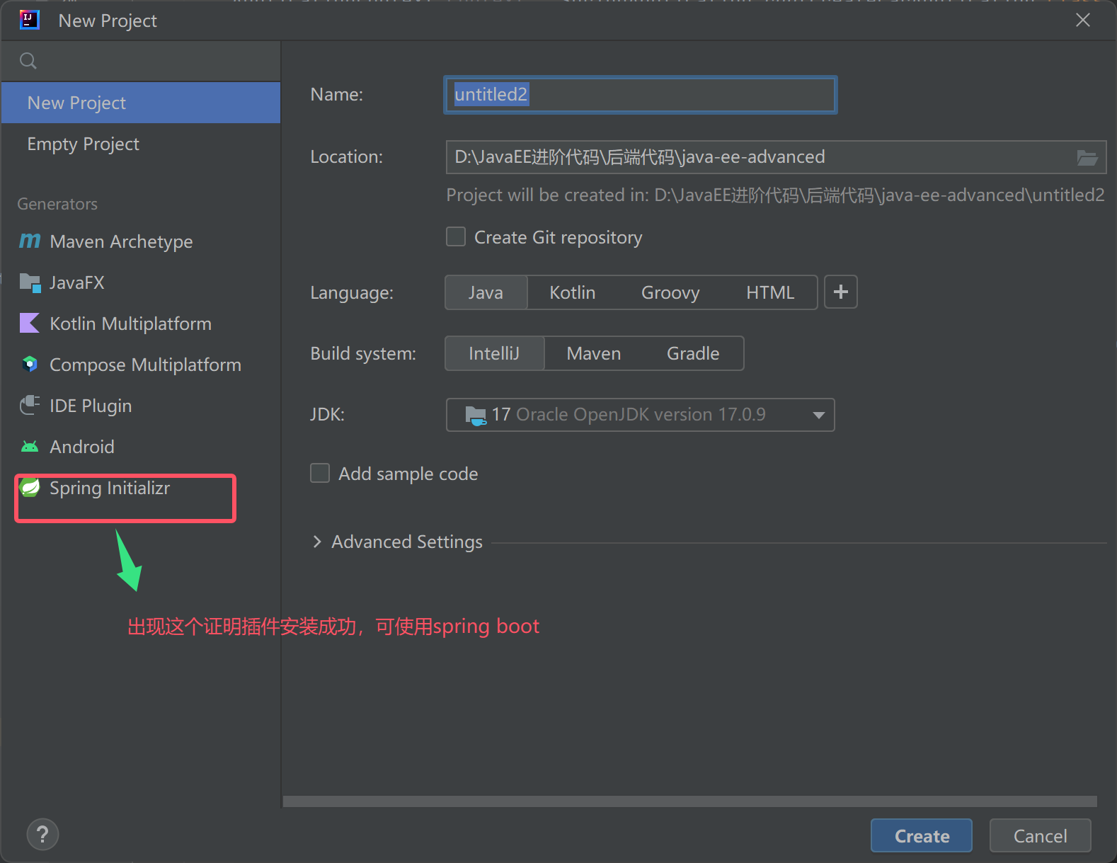Close the New Project dialog
The width and height of the screenshot is (1117, 863).
[1083, 20]
